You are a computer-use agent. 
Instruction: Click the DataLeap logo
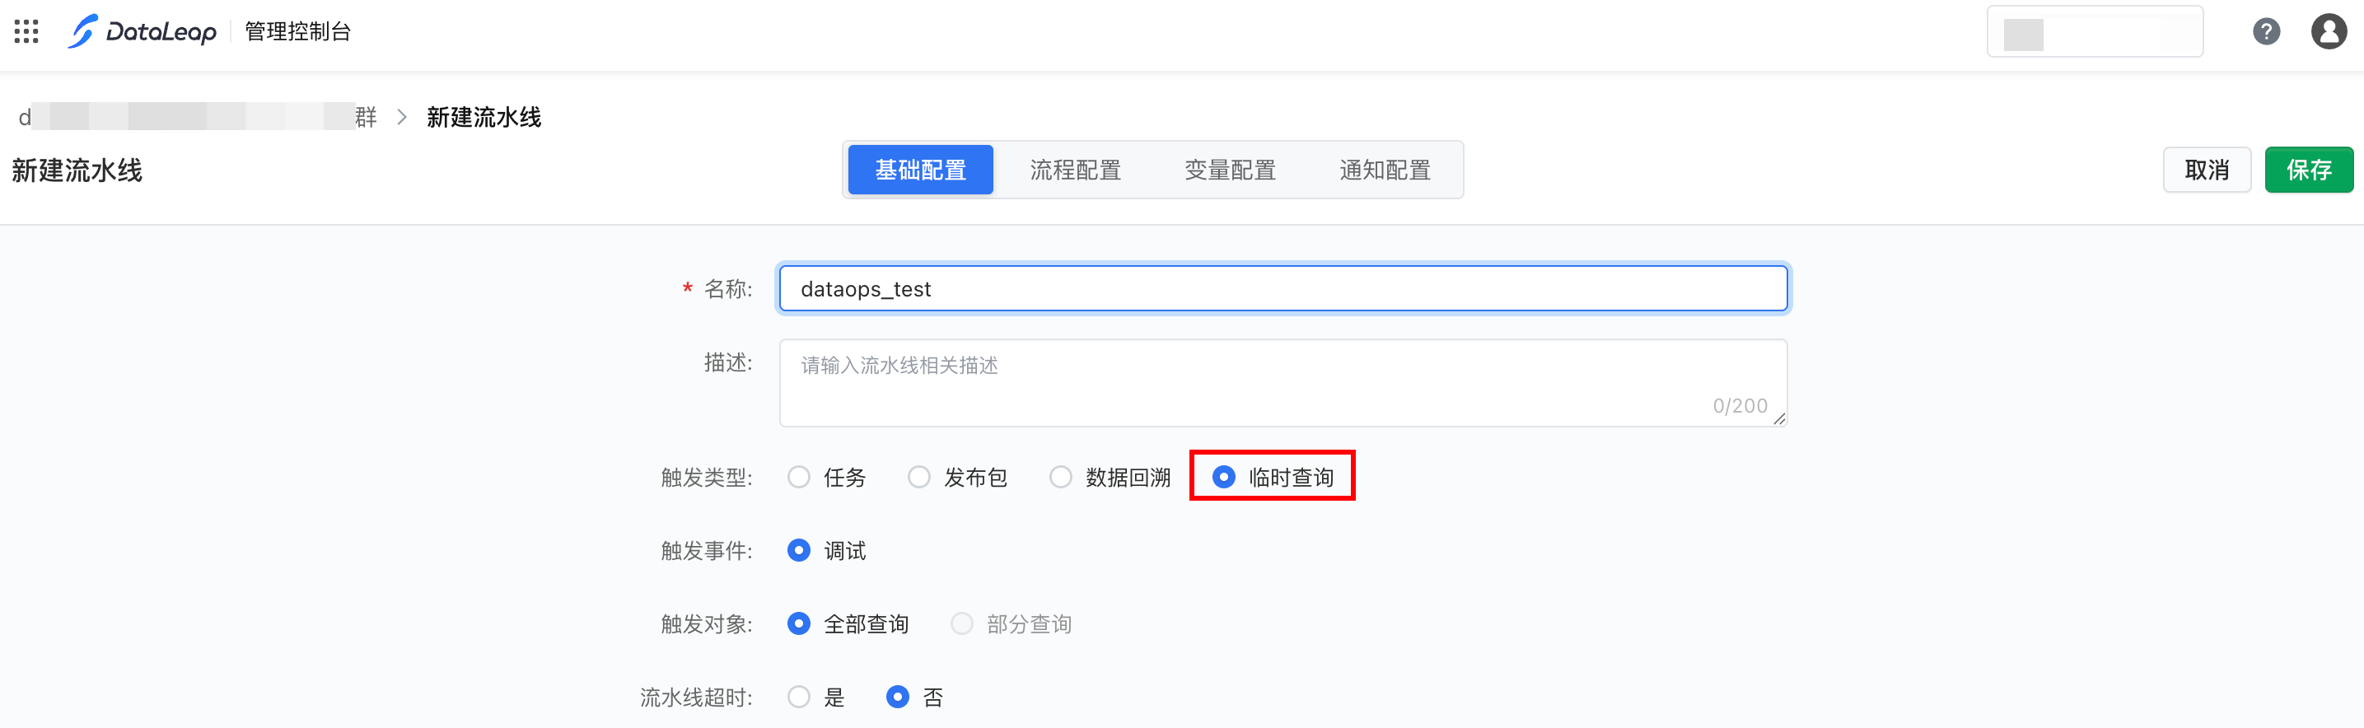[x=142, y=32]
